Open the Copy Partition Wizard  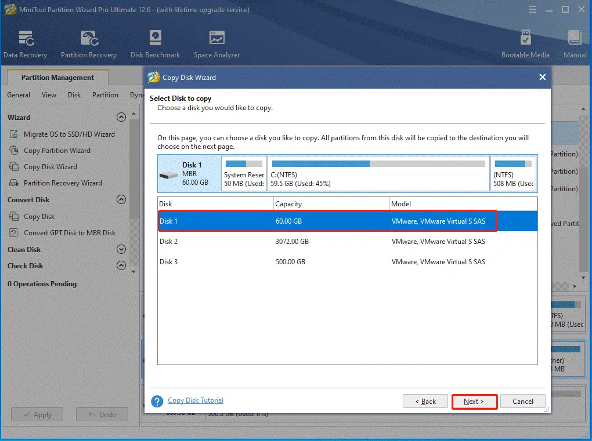[59, 150]
